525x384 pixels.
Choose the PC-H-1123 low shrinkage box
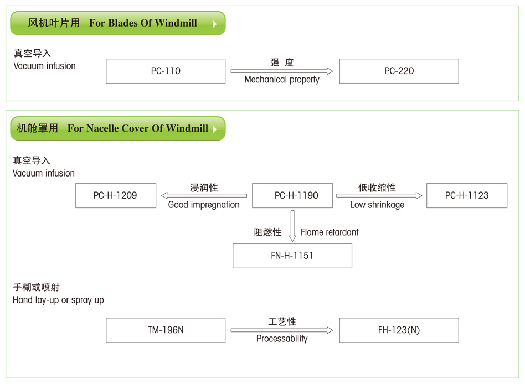466,195
